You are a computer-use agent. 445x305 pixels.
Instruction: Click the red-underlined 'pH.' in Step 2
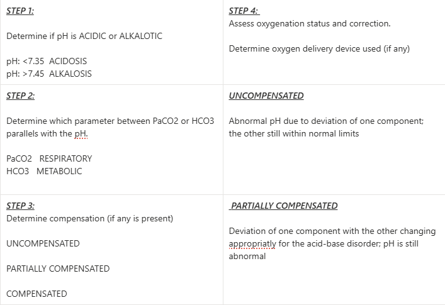80,134
